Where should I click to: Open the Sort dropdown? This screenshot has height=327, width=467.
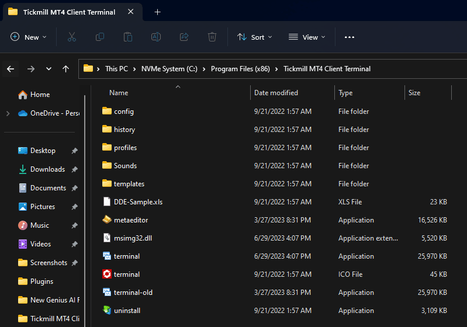point(255,37)
